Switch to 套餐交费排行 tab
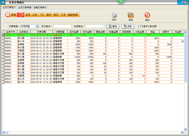The image size is (189, 136). point(40,8)
